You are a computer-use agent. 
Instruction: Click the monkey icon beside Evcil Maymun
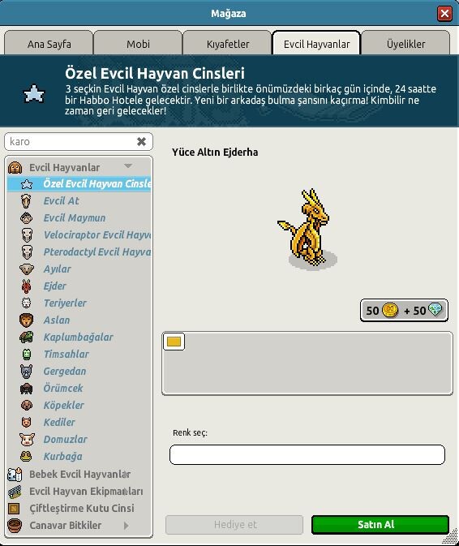click(x=26, y=218)
